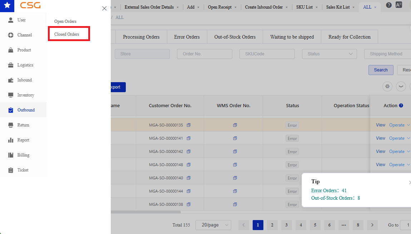Click the SKUCode input field
Viewport: 411px width, 234px height.
[x=267, y=54]
